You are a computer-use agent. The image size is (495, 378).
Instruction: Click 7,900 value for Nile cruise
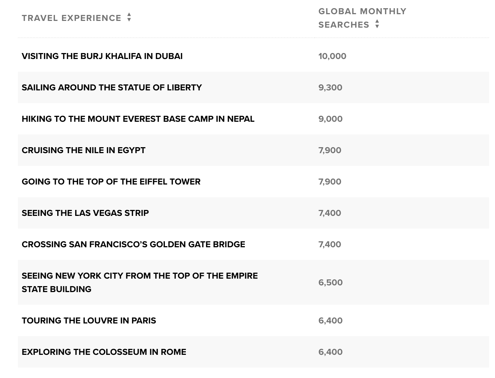point(330,150)
